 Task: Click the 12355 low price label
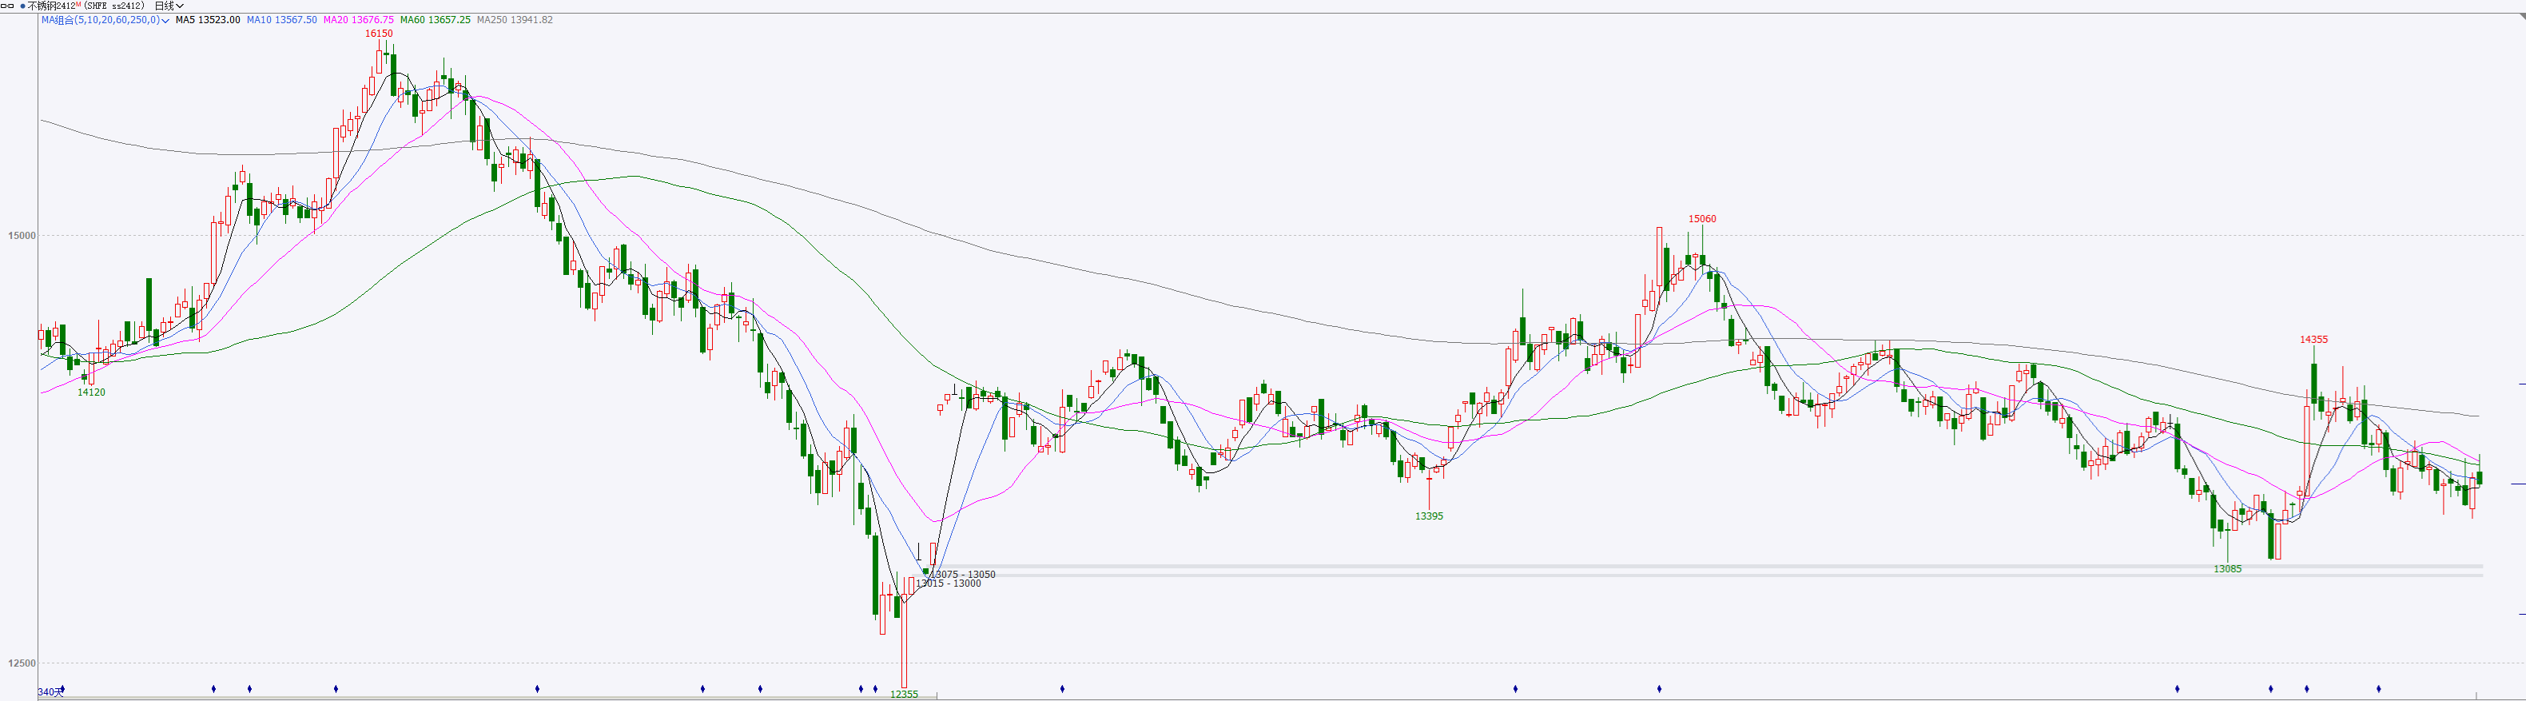click(x=903, y=694)
